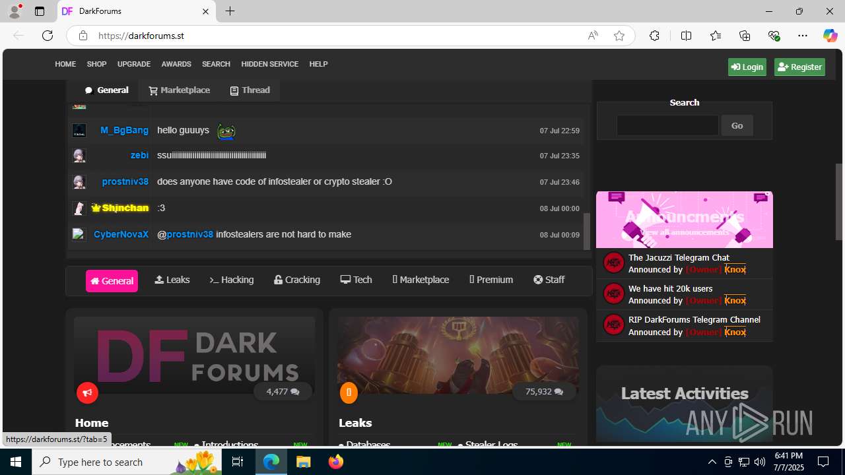Launch Firefox from taskbar

[x=336, y=462]
